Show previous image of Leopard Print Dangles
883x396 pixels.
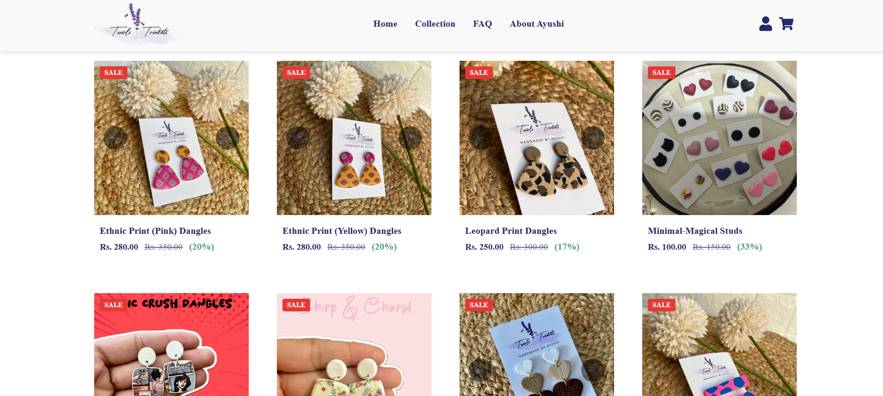(481, 138)
